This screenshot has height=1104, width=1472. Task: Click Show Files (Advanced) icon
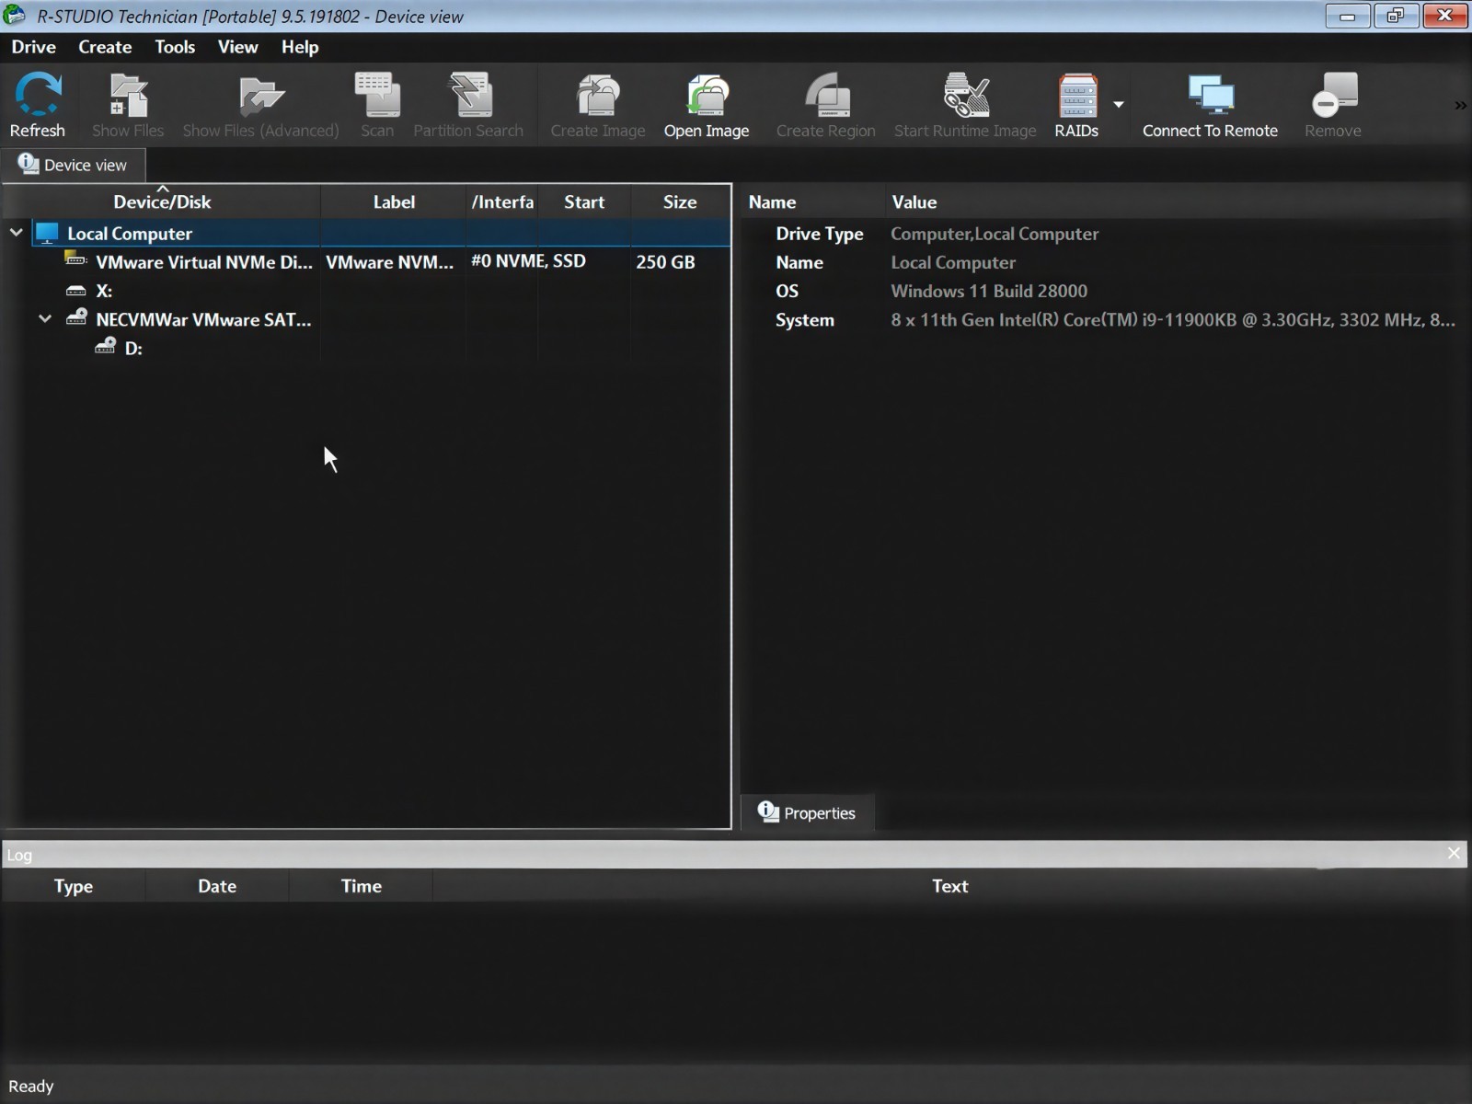click(x=261, y=95)
